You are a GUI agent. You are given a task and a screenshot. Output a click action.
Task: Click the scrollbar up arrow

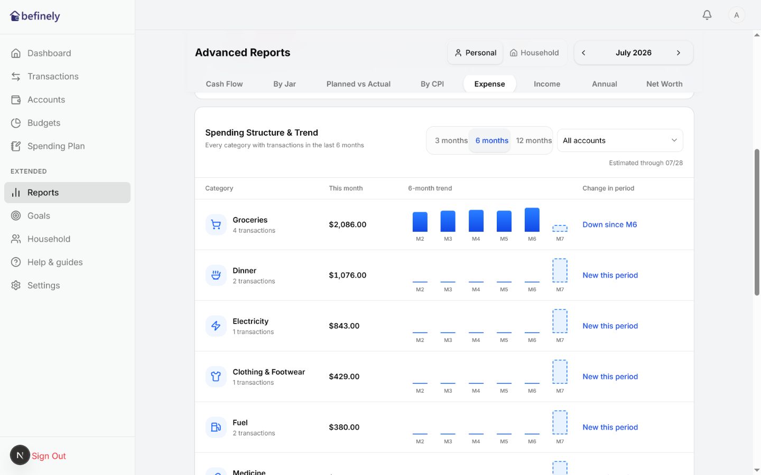757,35
